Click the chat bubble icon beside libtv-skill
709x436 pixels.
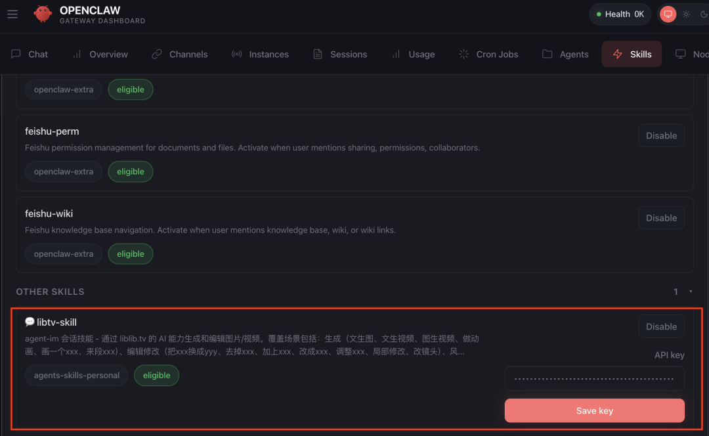pyautogui.click(x=30, y=322)
